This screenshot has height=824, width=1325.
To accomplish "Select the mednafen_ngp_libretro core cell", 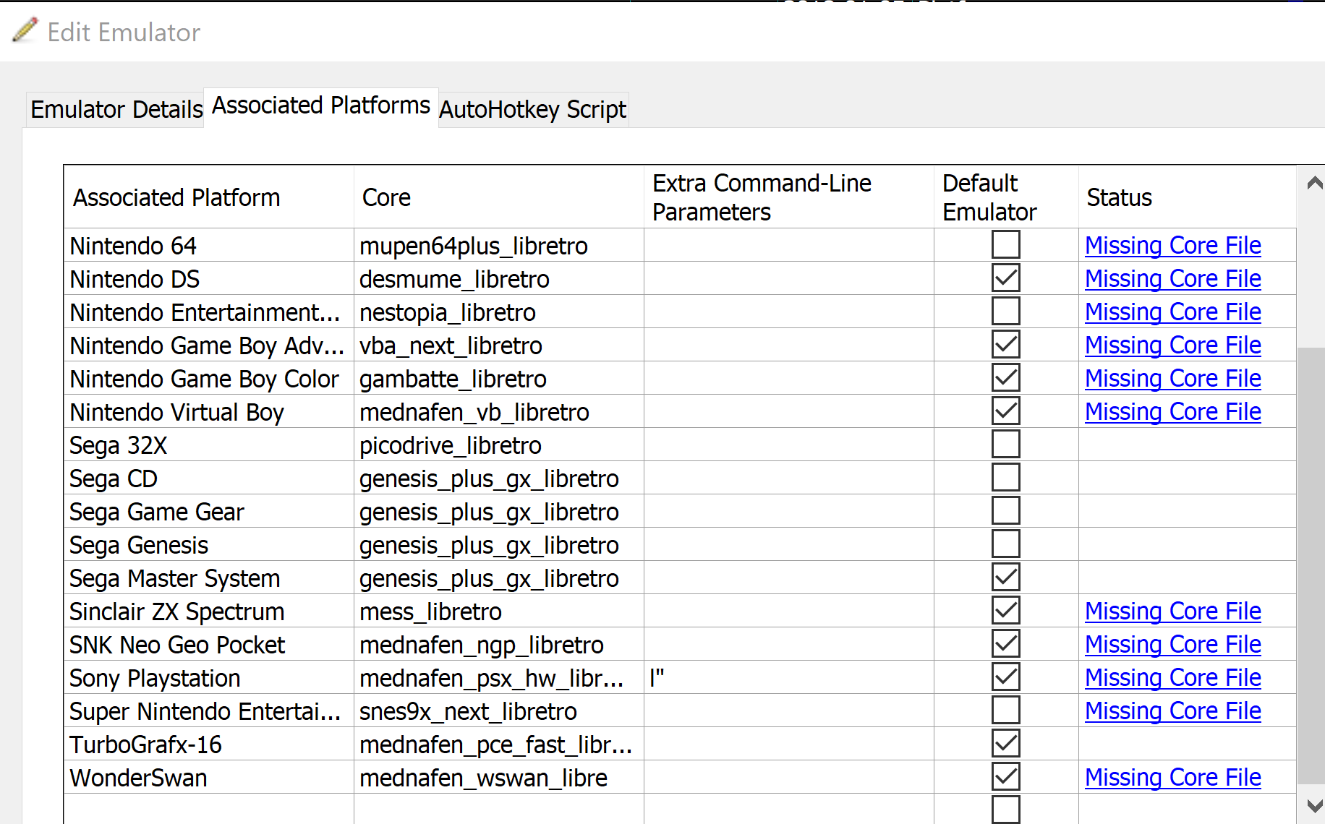I will 499,644.
